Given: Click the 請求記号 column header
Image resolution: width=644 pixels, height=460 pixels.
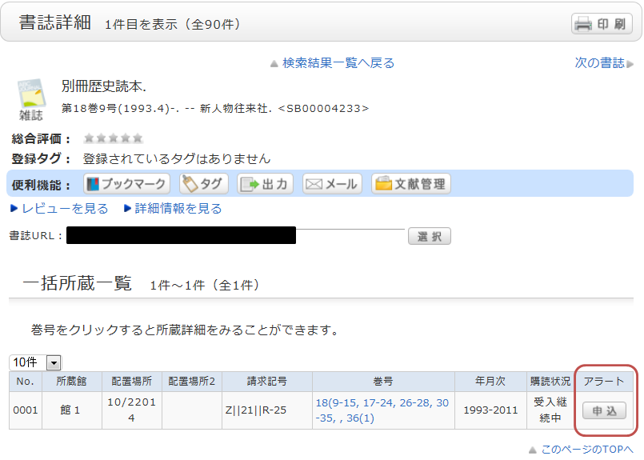Looking at the screenshot, I should (x=266, y=382).
